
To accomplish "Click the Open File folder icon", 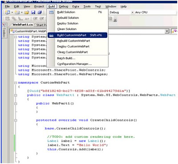I will [x=27, y=12].
